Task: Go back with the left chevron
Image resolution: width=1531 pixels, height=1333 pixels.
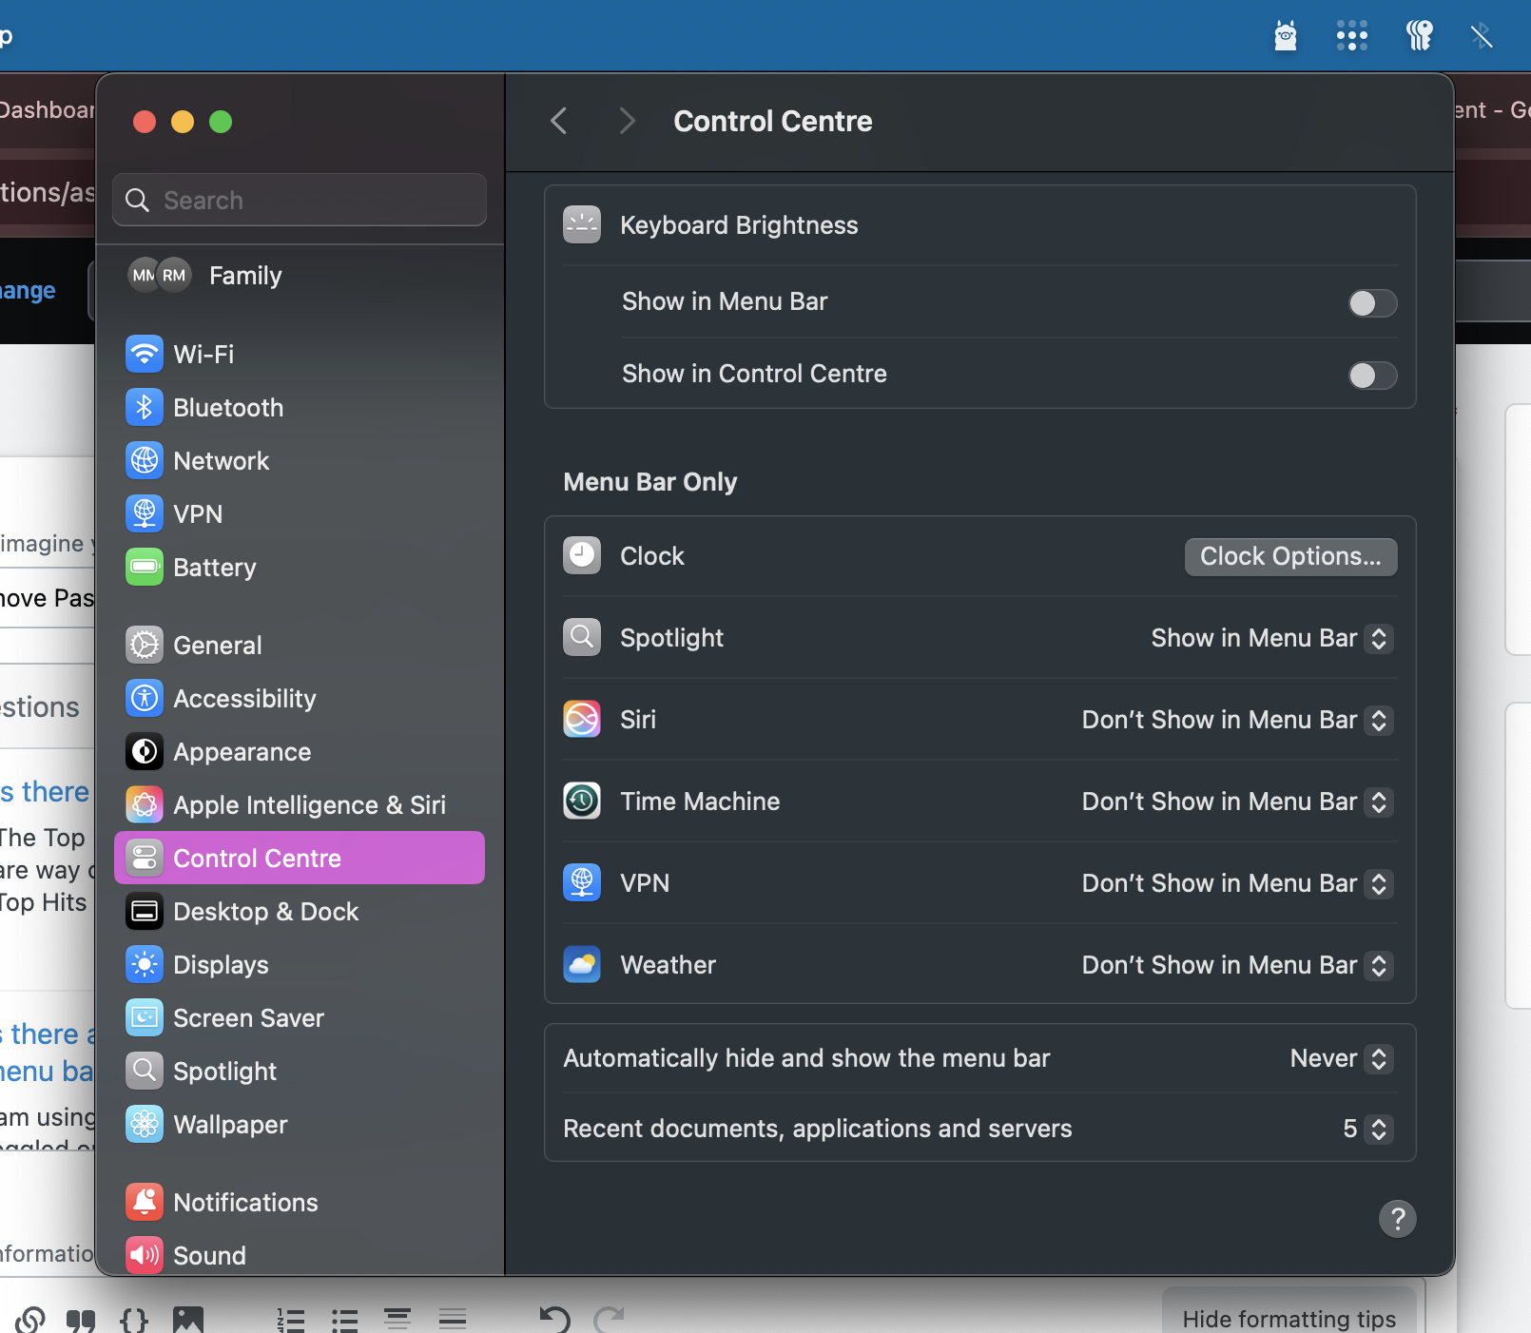Action: point(559,121)
